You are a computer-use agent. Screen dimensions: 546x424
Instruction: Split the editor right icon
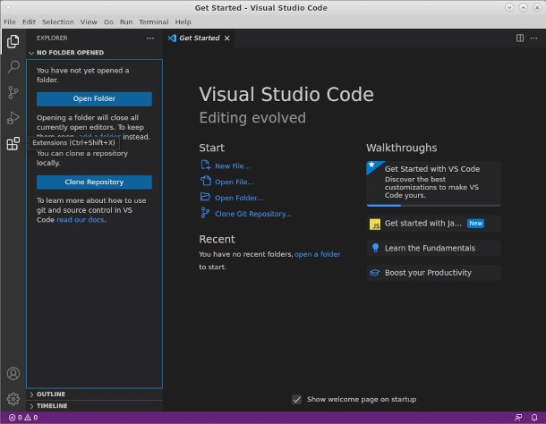click(x=519, y=38)
